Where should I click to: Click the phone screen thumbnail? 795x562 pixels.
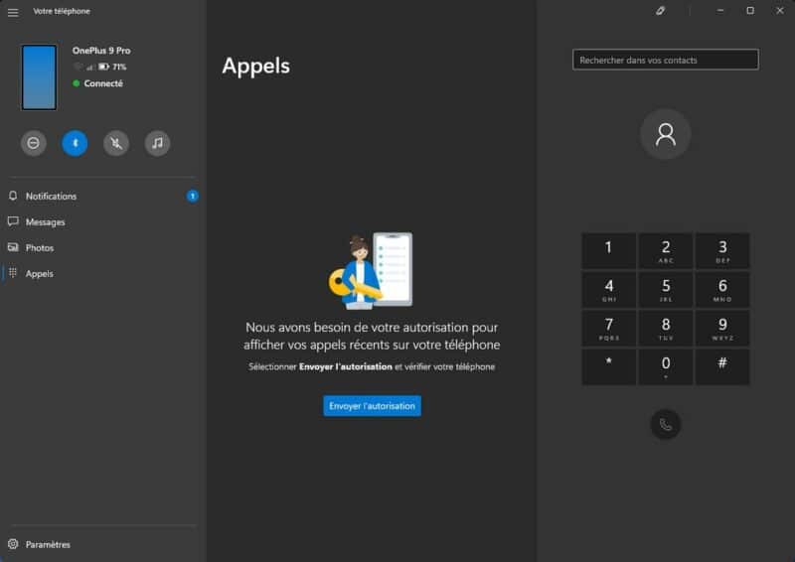pos(39,77)
